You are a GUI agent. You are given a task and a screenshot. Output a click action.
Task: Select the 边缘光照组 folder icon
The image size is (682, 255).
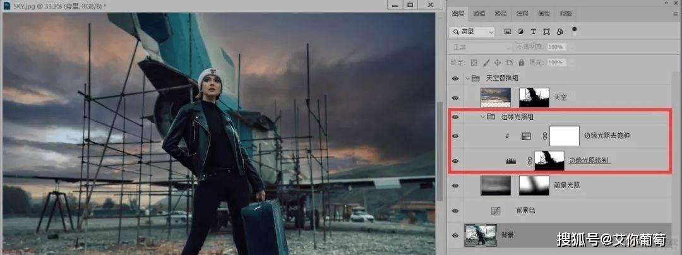[x=491, y=117]
